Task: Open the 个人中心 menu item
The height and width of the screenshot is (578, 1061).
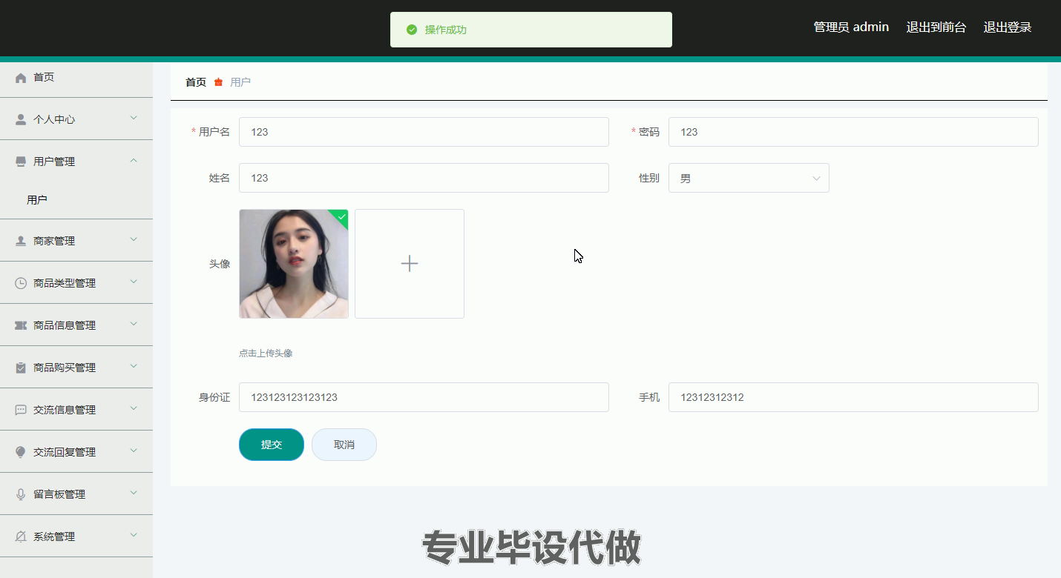Action: [x=76, y=119]
